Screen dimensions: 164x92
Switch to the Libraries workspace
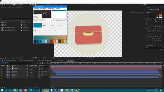(126, 5)
